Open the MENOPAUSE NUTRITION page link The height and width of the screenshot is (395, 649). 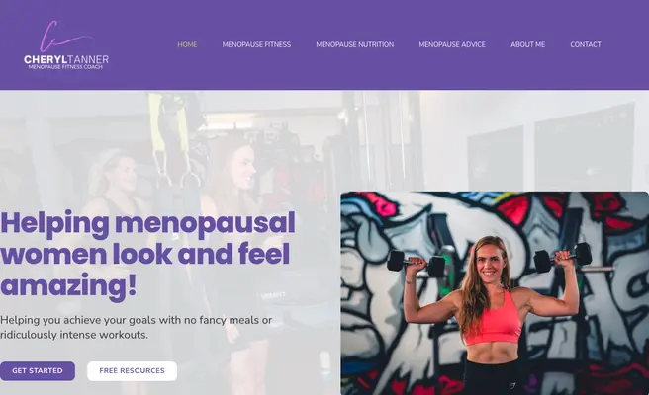(355, 44)
